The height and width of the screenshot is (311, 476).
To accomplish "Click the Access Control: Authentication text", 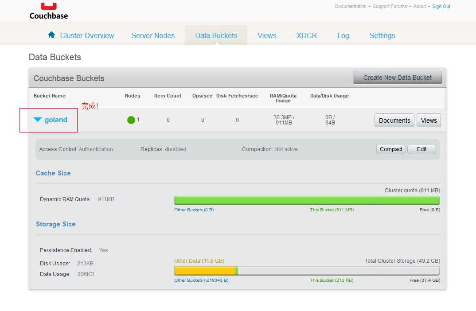I will pos(76,149).
